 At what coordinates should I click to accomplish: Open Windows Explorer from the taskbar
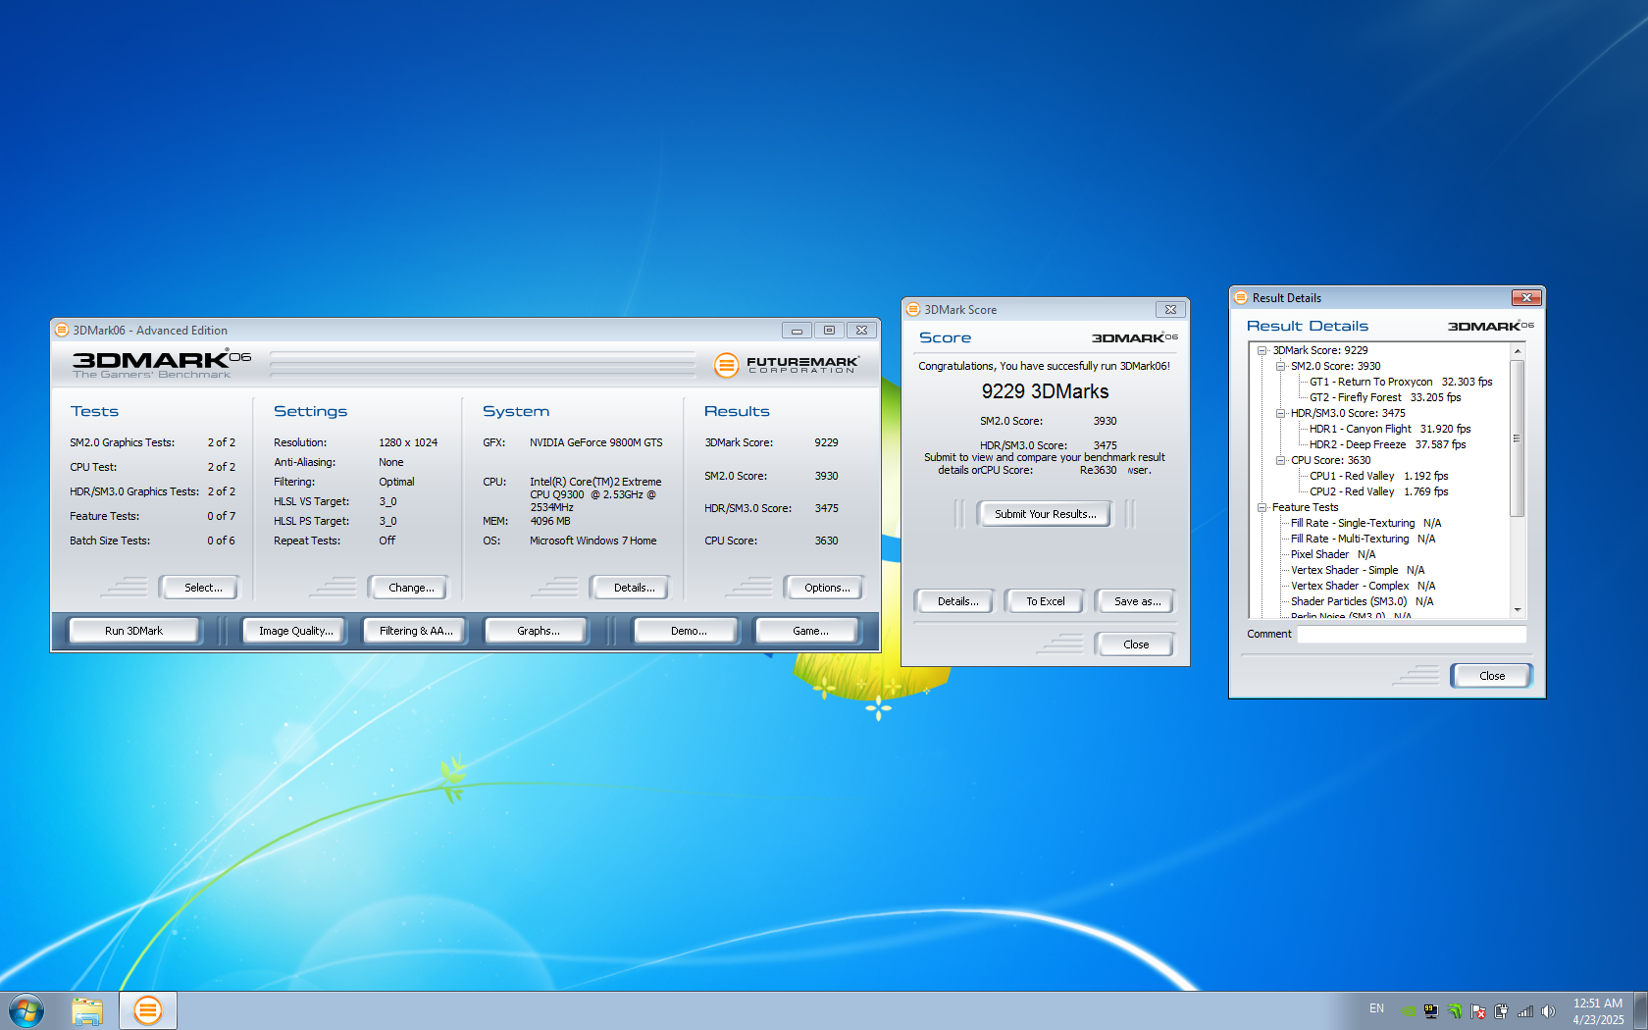(87, 1009)
